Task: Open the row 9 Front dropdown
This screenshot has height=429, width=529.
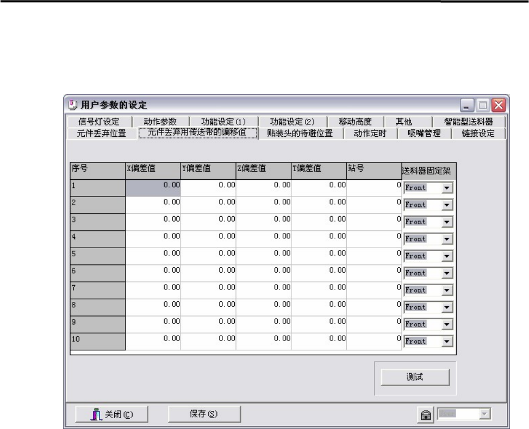Action: pos(447,325)
